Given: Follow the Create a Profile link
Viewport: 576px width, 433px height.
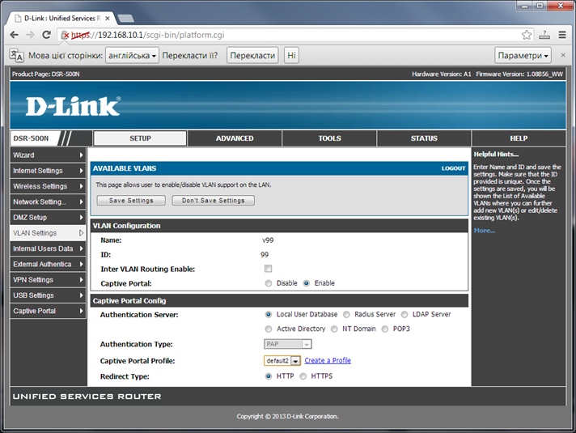Looking at the screenshot, I should pos(328,361).
